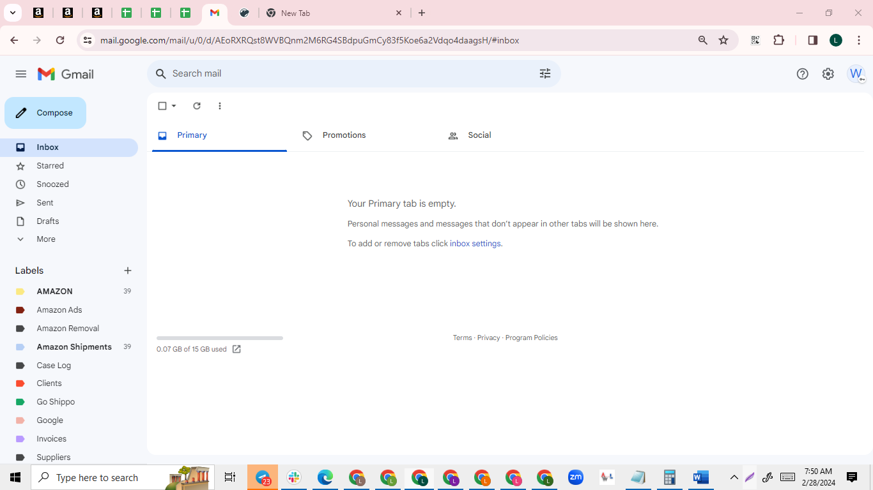Image resolution: width=873 pixels, height=490 pixels.
Task: Bookmark this page with star icon
Action: point(723,40)
